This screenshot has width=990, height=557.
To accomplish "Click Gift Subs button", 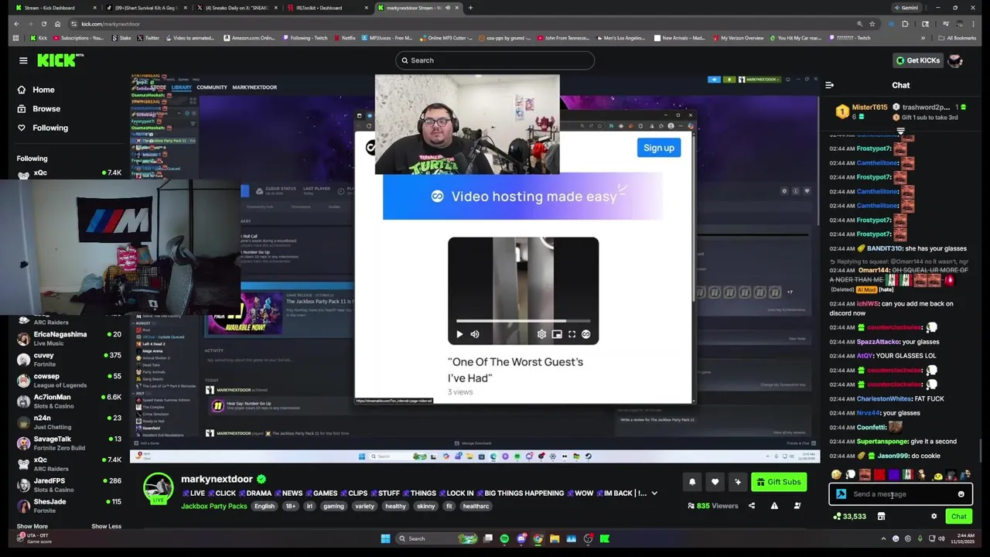I will [779, 482].
